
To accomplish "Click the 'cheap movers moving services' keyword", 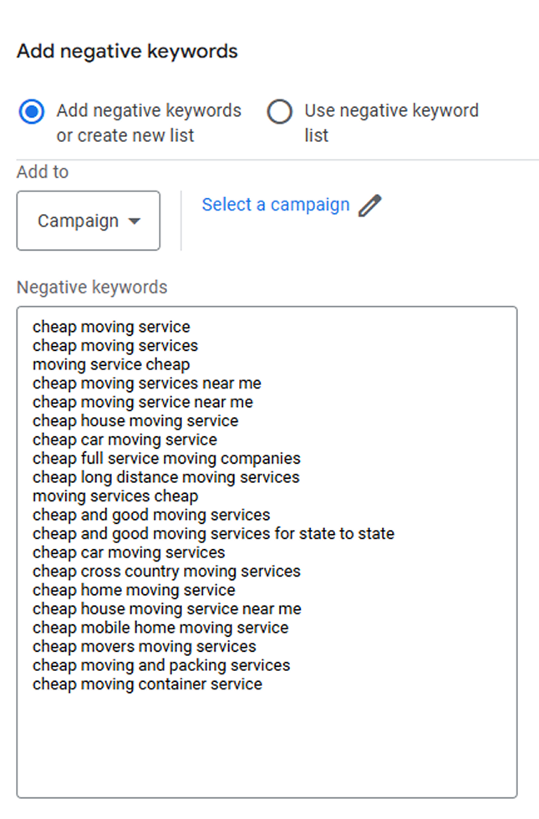I will click(x=144, y=646).
